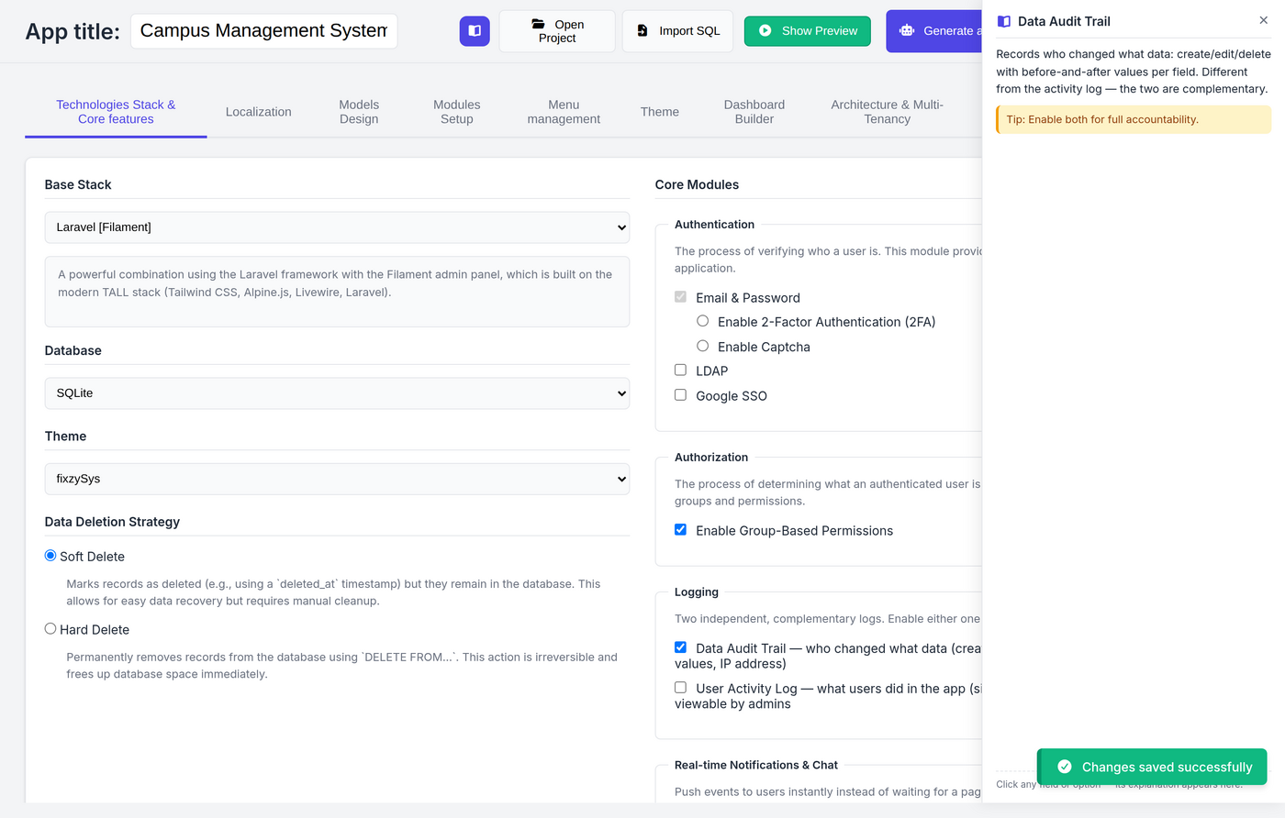Select the Enable Captcha option
Image resolution: width=1285 pixels, height=818 pixels.
point(702,346)
